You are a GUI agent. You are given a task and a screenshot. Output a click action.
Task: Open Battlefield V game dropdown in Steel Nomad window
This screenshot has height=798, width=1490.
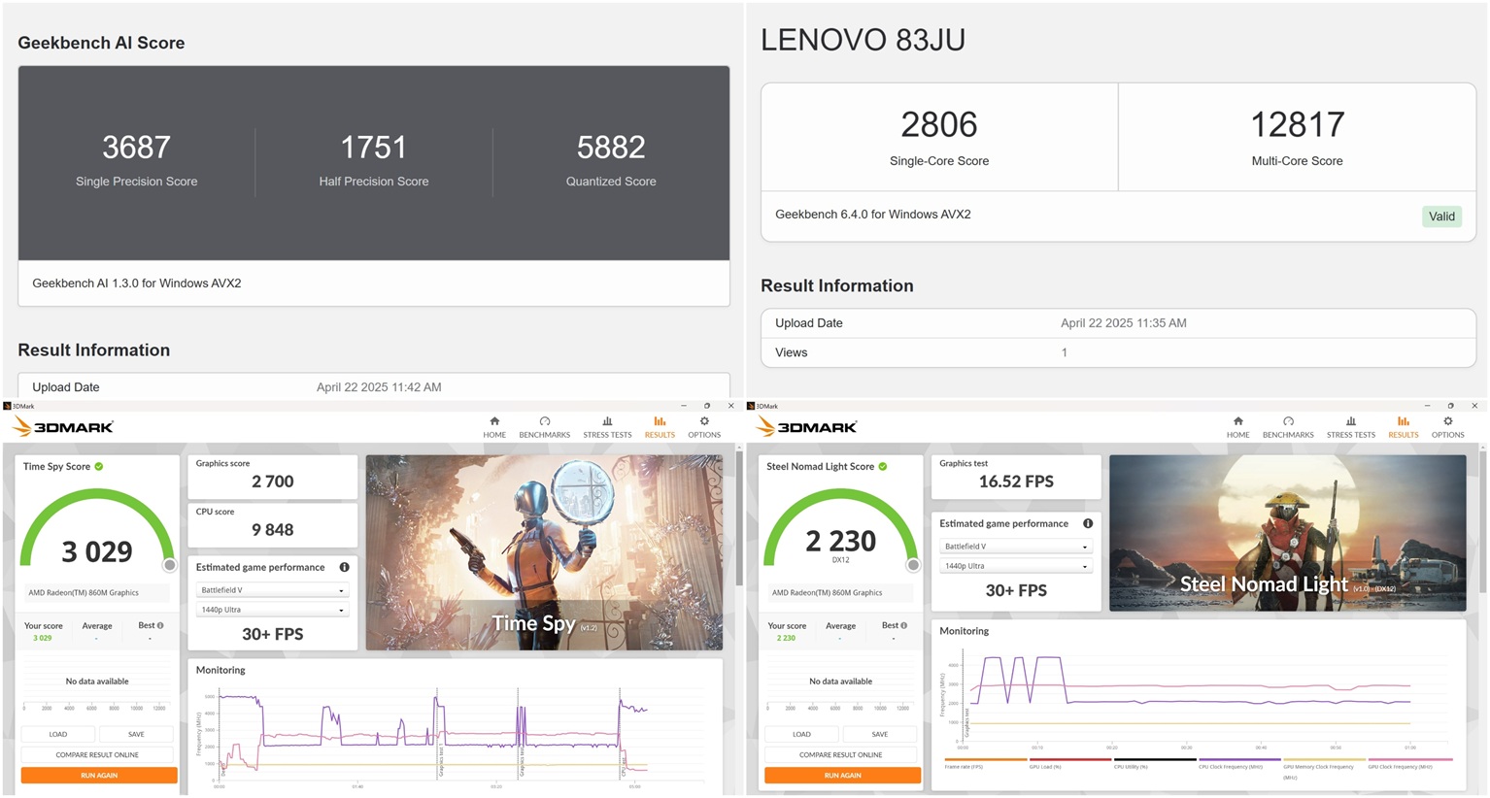1015,547
